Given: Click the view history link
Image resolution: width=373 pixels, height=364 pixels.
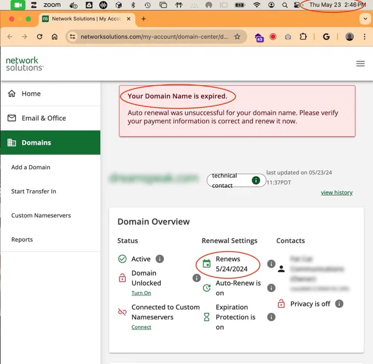Looking at the screenshot, I should [x=337, y=192].
